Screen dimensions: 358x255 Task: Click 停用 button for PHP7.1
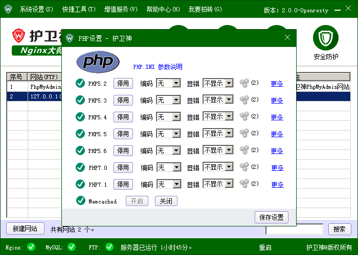pyautogui.click(x=123, y=185)
